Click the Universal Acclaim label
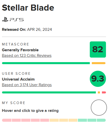Image resolution: width=109 pixels, height=124 pixels. click(18, 79)
